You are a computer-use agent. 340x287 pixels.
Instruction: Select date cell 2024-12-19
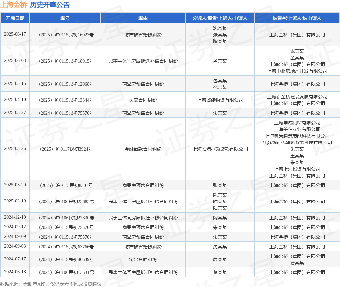click(15, 217)
